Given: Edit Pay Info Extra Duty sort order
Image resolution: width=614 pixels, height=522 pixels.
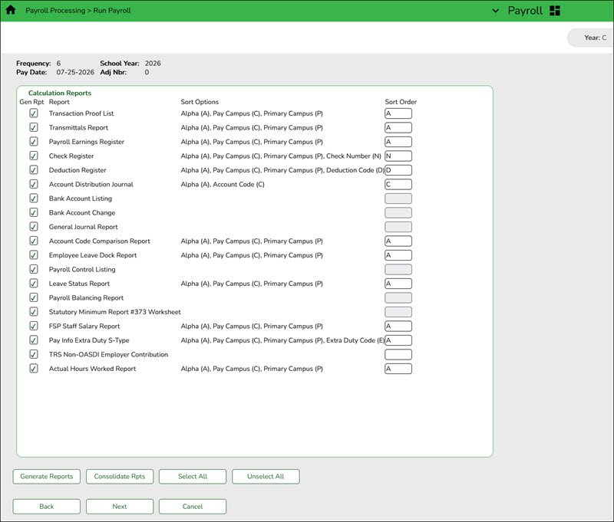Looking at the screenshot, I should point(398,340).
